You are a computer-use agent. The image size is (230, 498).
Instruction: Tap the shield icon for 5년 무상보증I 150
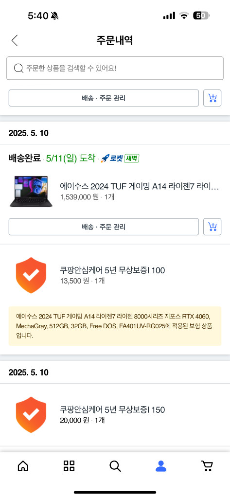tap(31, 414)
